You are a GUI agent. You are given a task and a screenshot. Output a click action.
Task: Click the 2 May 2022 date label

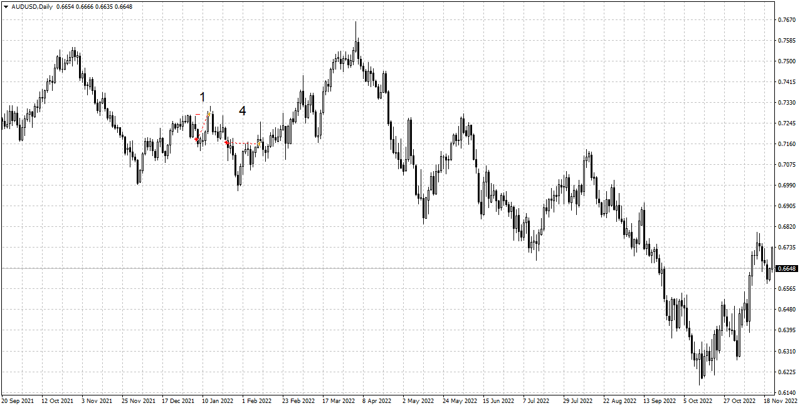418,400
